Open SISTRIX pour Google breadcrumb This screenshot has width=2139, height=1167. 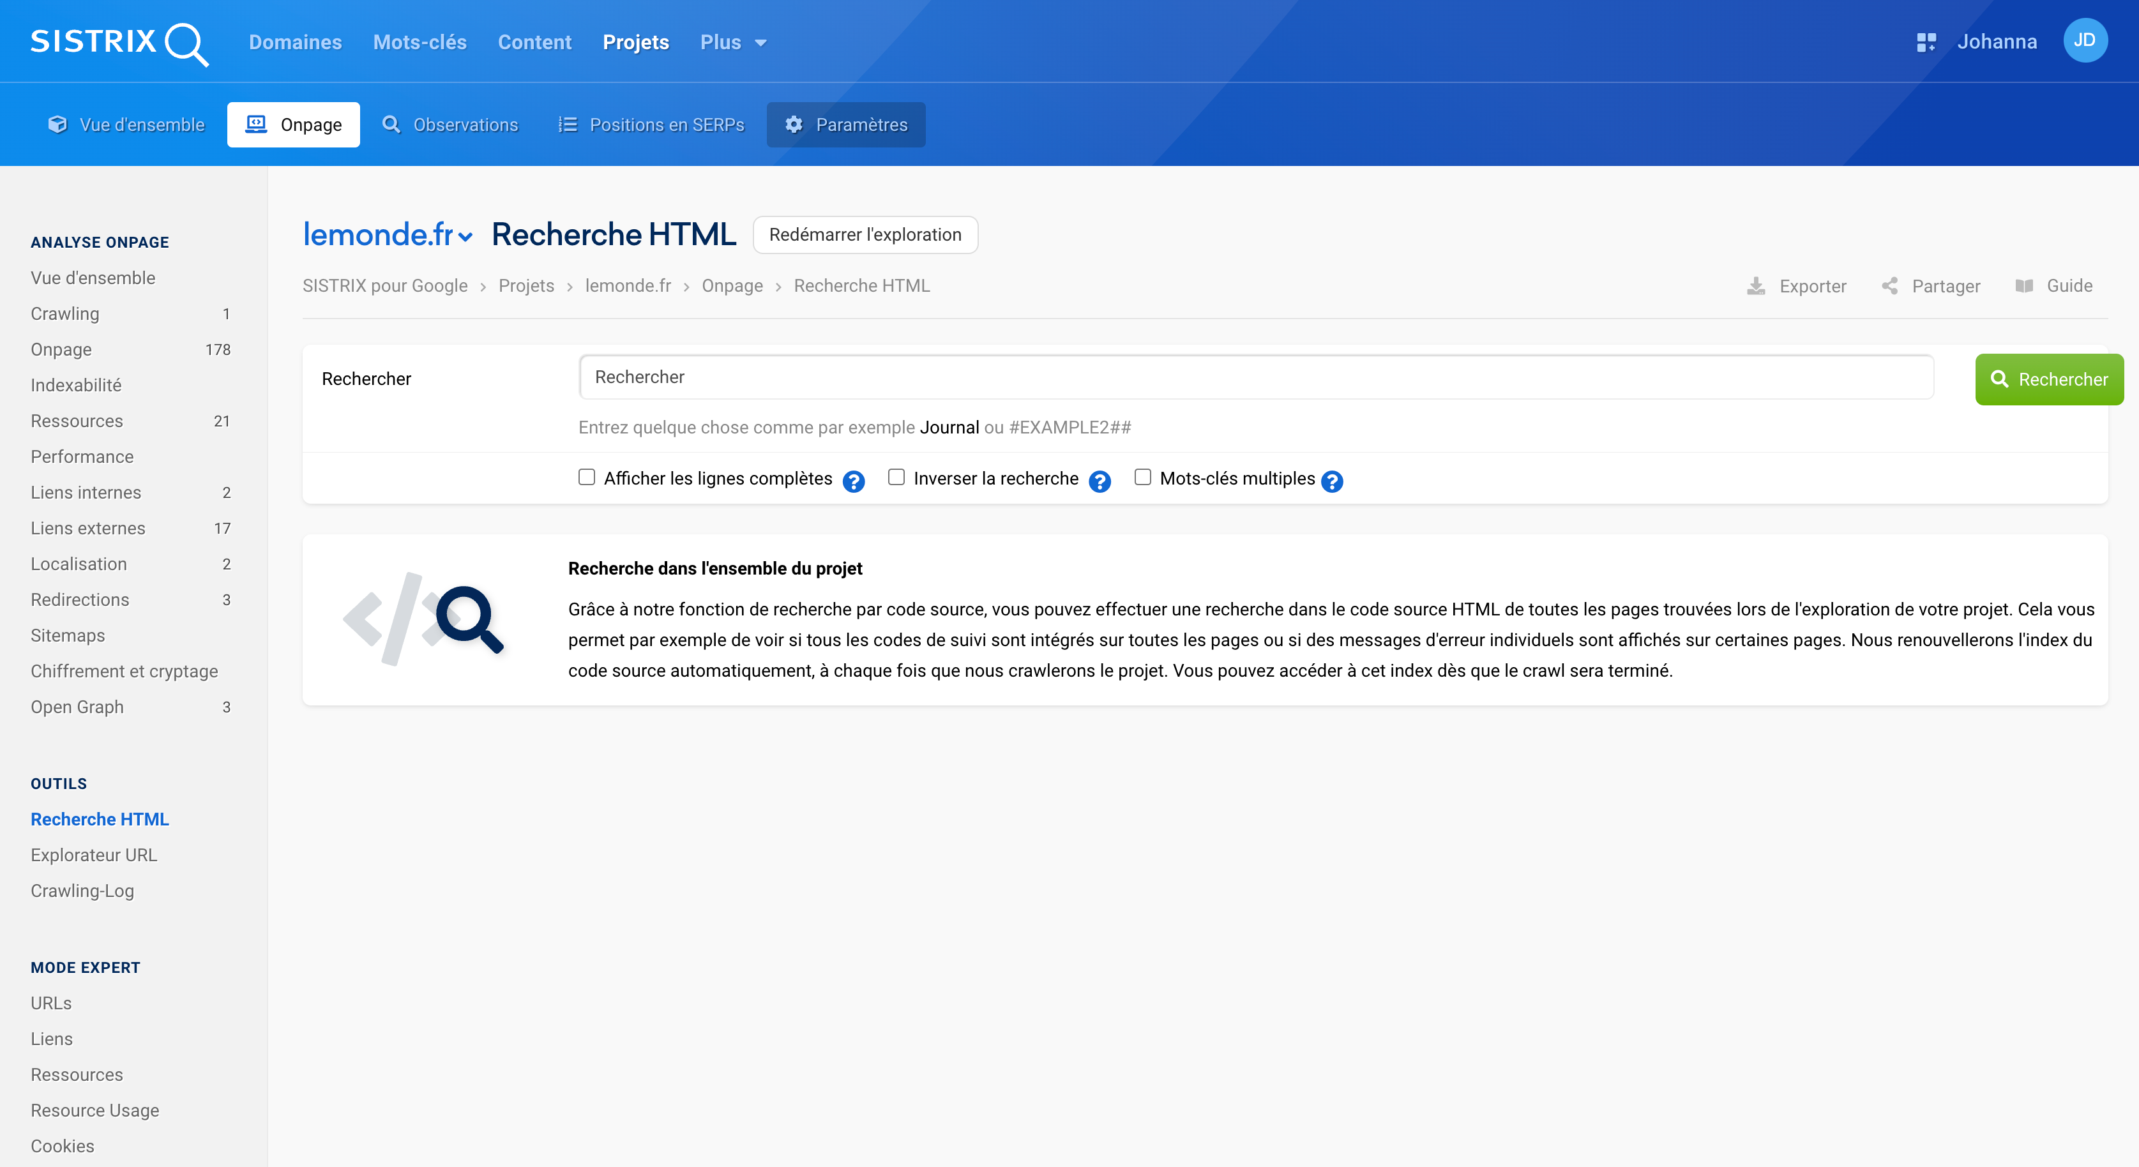click(384, 285)
